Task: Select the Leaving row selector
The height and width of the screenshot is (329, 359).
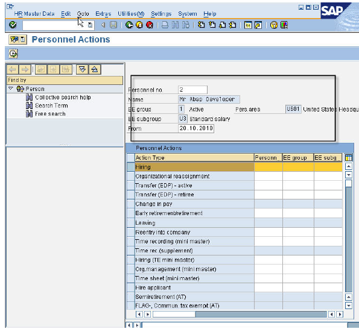Action: coord(131,223)
